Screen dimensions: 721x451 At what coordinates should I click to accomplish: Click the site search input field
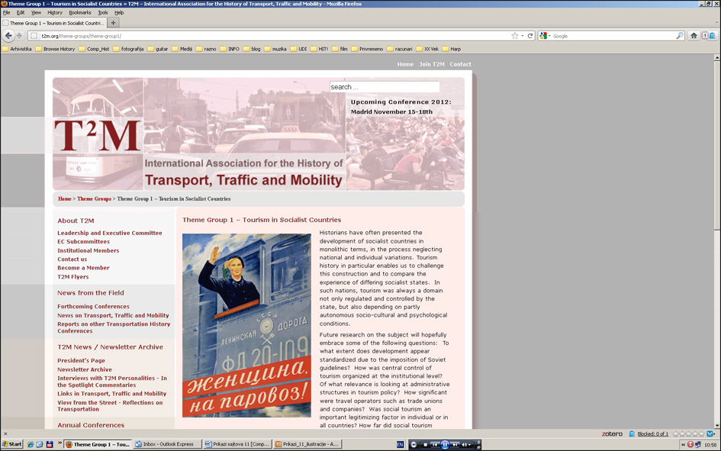click(x=384, y=87)
